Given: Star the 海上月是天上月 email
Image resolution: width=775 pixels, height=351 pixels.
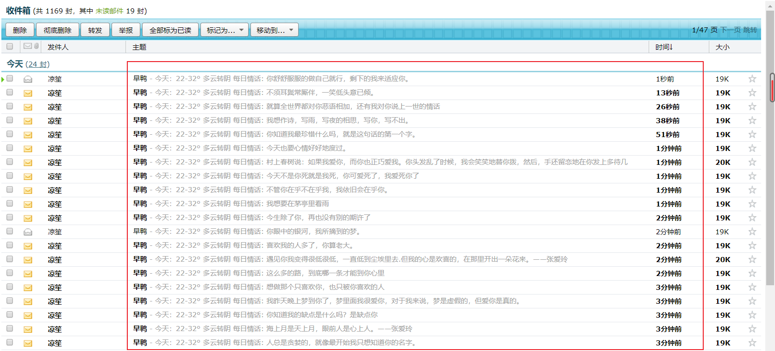Looking at the screenshot, I should click(752, 329).
